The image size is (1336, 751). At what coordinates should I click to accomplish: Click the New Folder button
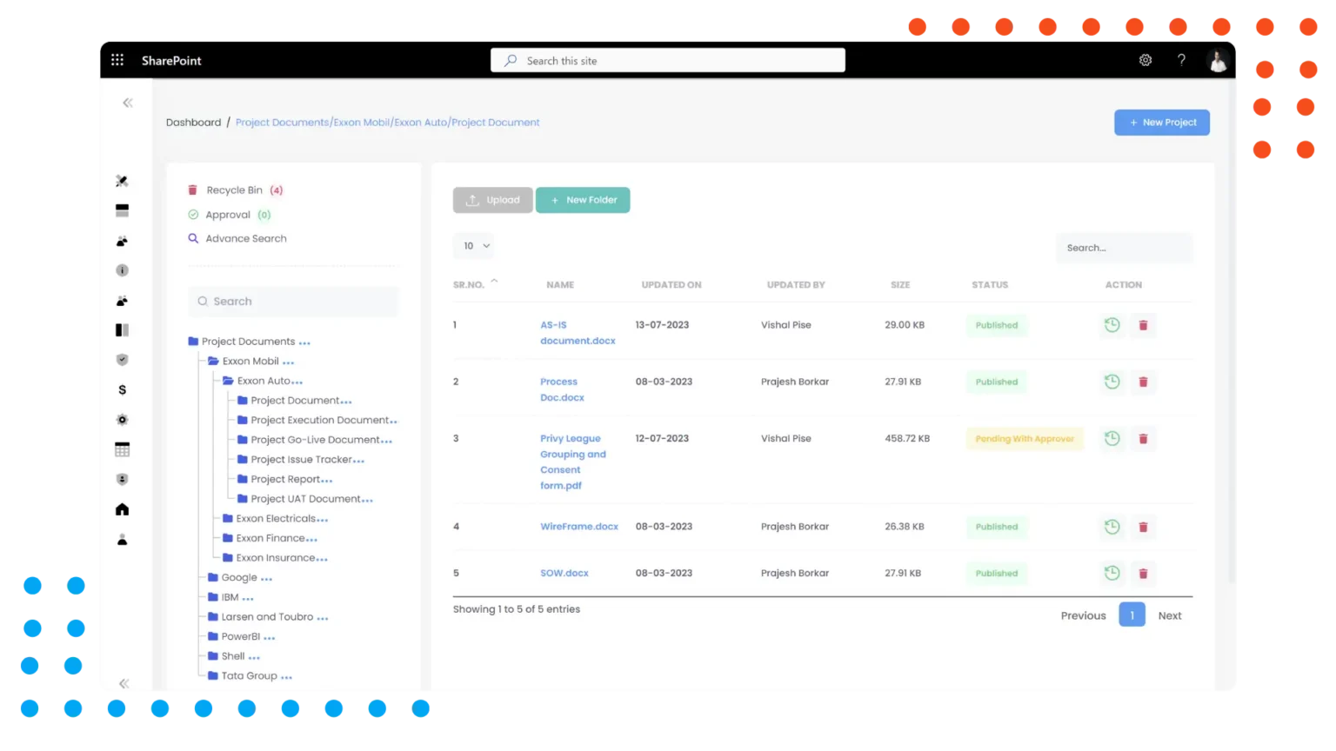click(583, 200)
